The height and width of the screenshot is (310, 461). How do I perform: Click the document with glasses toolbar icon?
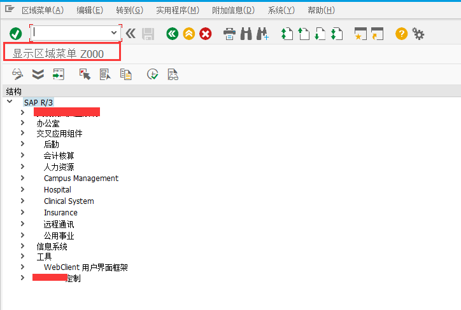click(173, 74)
